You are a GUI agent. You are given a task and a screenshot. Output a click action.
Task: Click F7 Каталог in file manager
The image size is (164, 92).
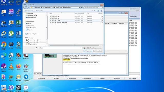point(102,78)
